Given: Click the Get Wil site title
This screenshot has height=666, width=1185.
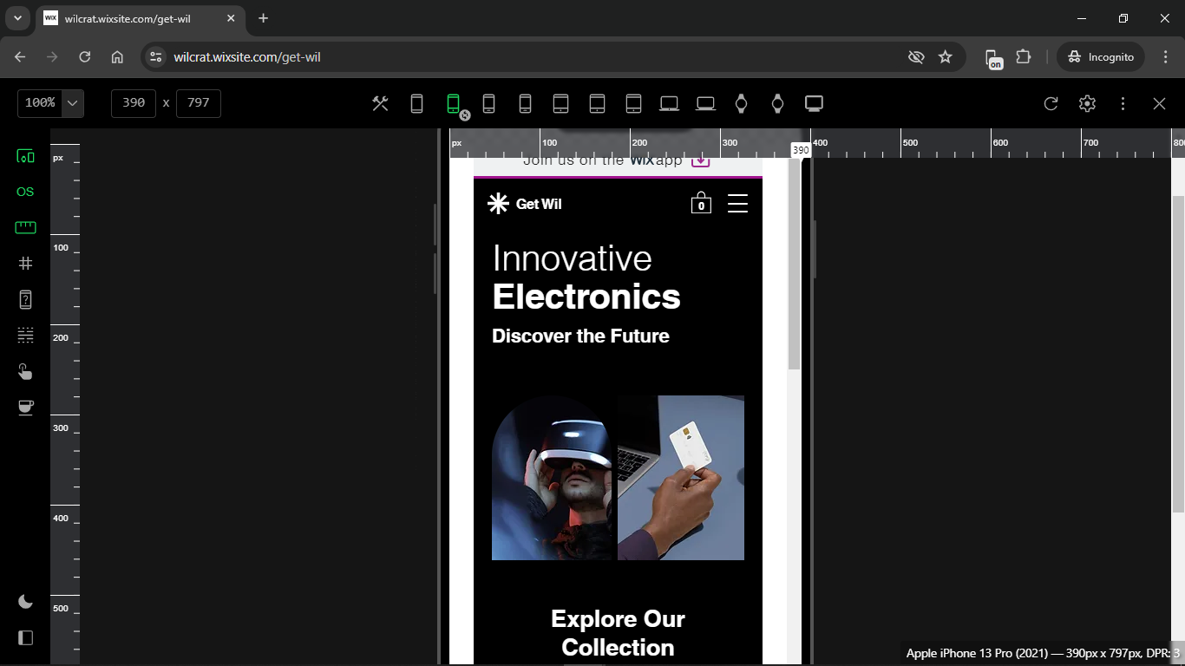Looking at the screenshot, I should pyautogui.click(x=539, y=205).
